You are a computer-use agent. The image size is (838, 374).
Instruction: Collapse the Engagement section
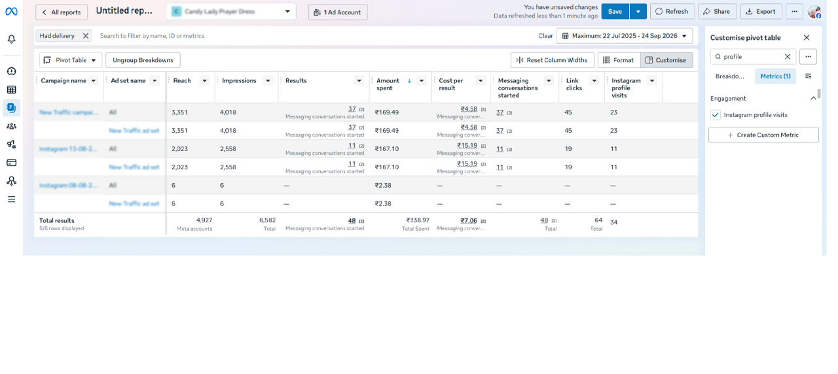point(813,98)
